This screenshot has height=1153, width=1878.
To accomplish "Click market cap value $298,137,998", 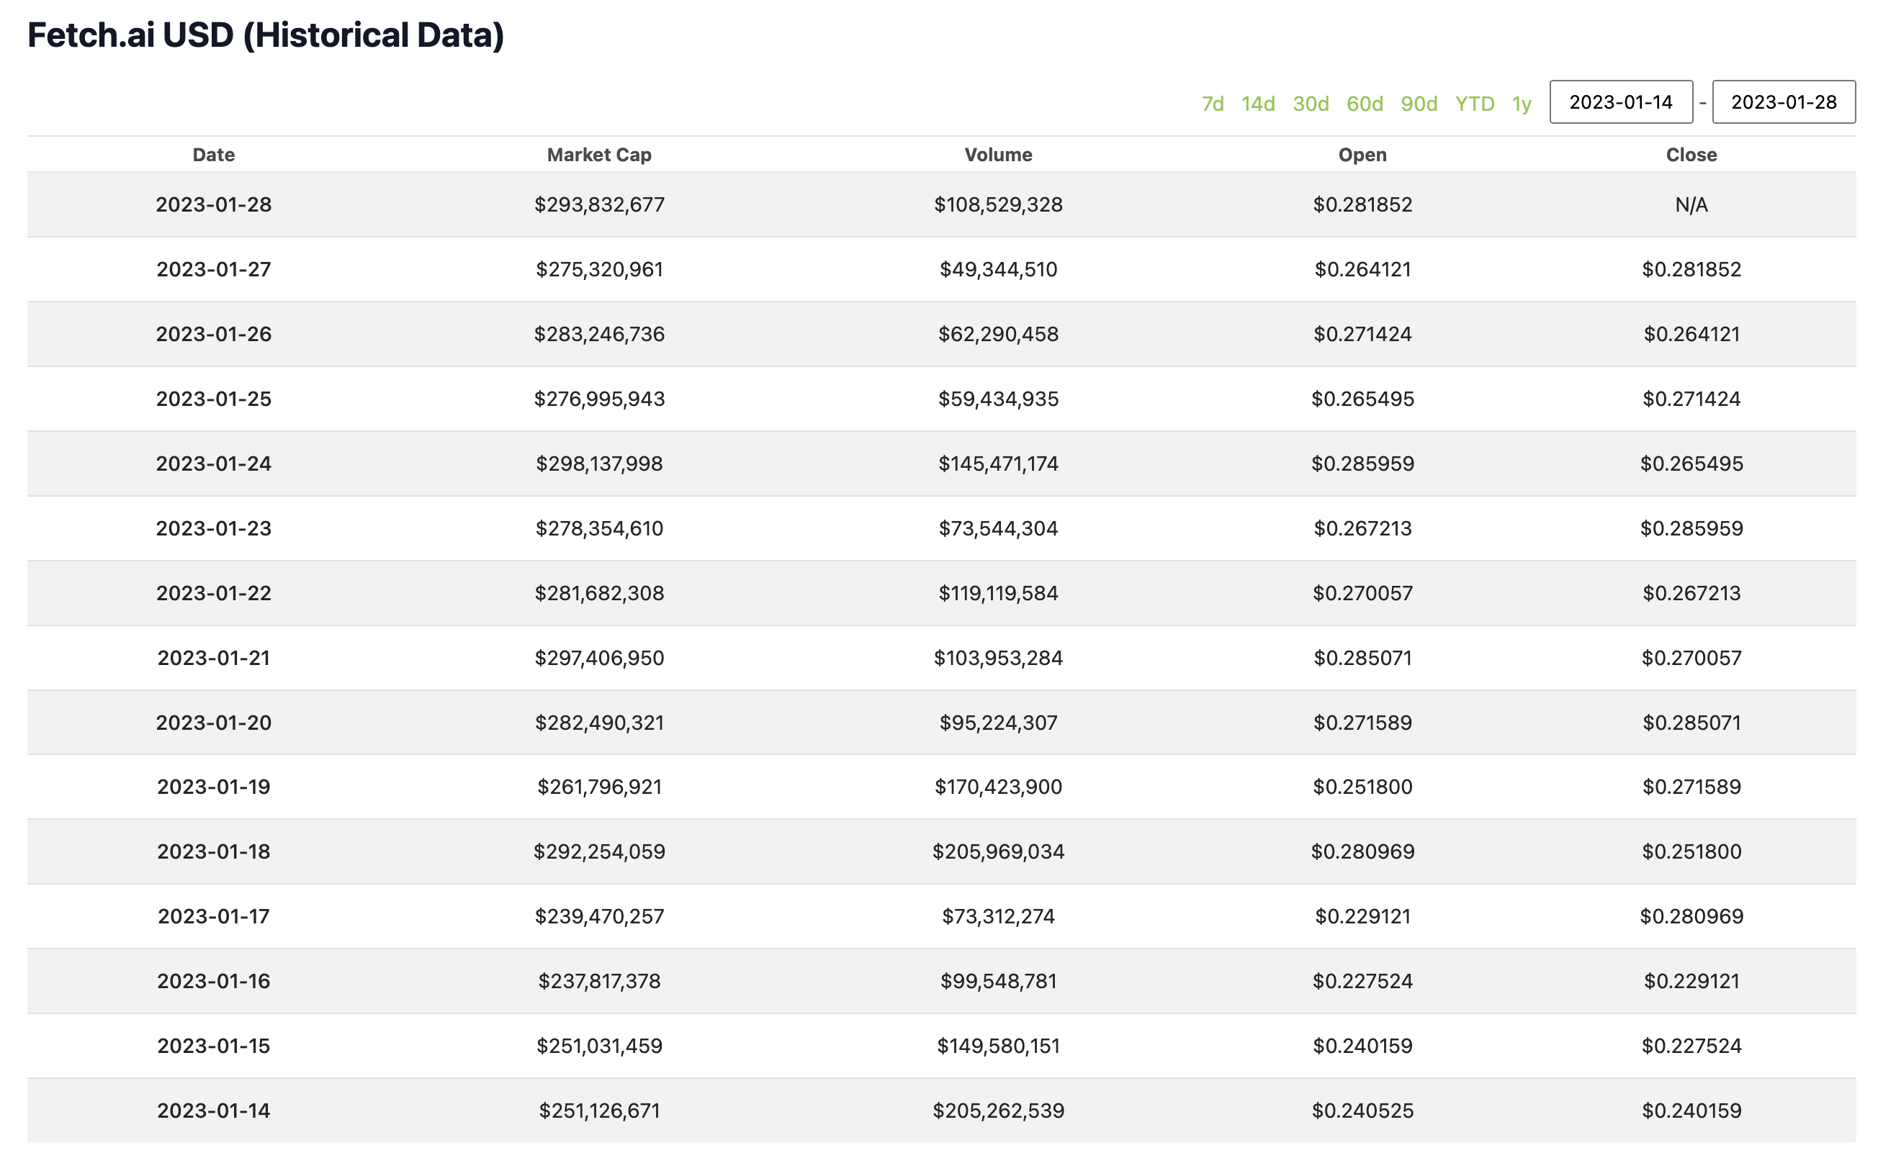I will [599, 464].
